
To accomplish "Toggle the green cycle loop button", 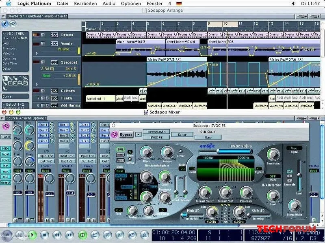I will click(x=82, y=234).
